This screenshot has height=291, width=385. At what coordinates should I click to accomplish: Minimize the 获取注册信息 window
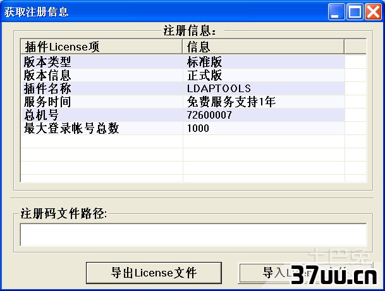point(336,11)
